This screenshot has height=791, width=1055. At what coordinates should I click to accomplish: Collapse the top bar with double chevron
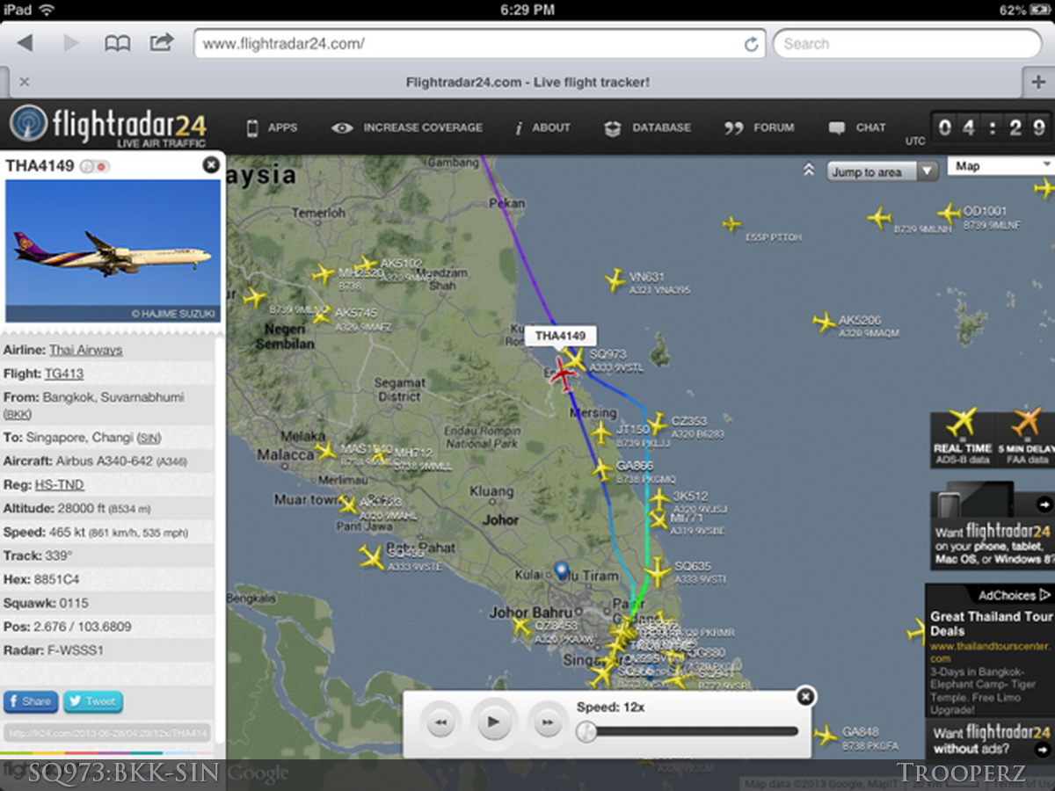pyautogui.click(x=809, y=171)
